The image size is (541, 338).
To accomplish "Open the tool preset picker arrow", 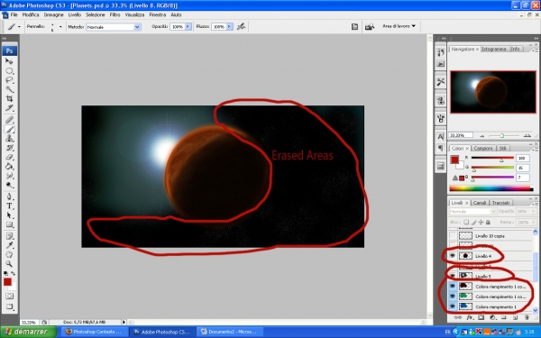I will coord(19,26).
